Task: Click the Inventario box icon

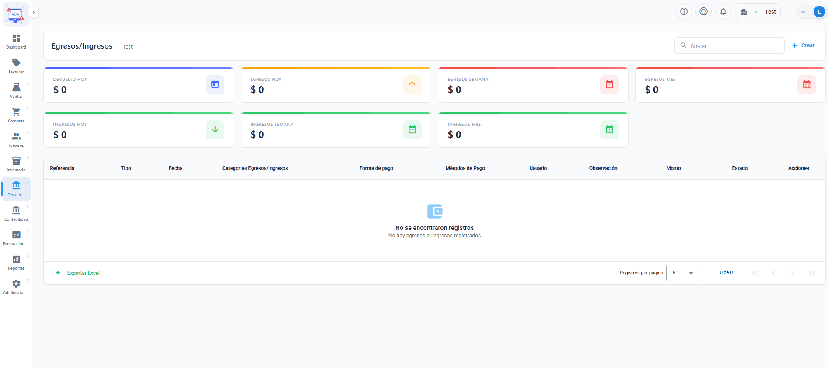Action: [16, 161]
